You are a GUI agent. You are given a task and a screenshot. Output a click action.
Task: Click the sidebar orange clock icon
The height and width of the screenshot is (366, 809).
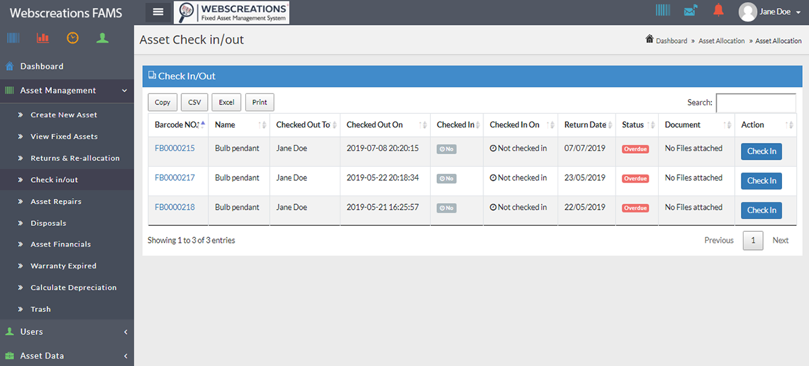(x=73, y=38)
